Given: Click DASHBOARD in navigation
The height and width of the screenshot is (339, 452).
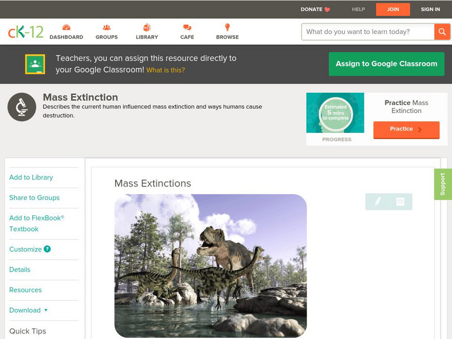Looking at the screenshot, I should [66, 37].
